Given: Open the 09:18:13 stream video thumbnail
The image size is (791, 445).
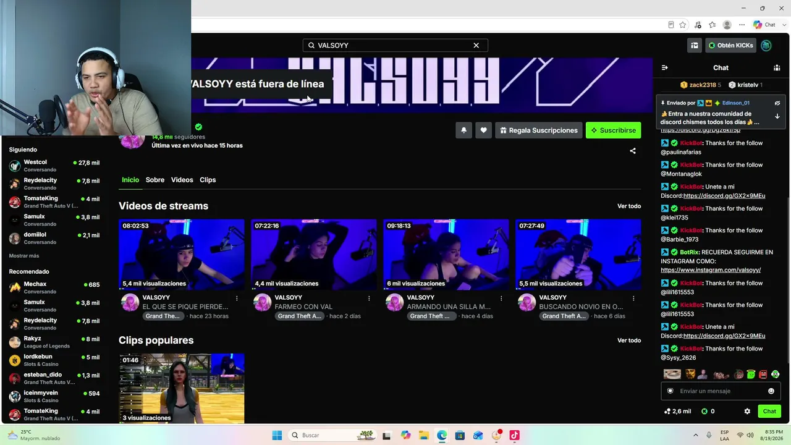Looking at the screenshot, I should click(446, 255).
